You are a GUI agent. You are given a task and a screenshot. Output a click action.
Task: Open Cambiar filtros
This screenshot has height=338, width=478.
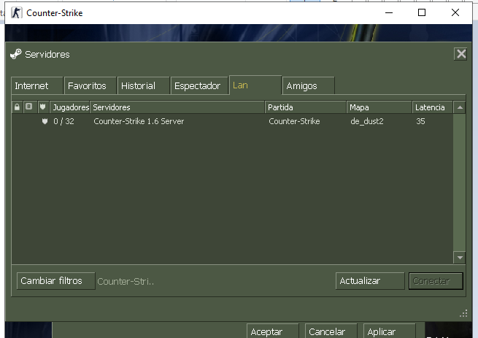coord(55,280)
